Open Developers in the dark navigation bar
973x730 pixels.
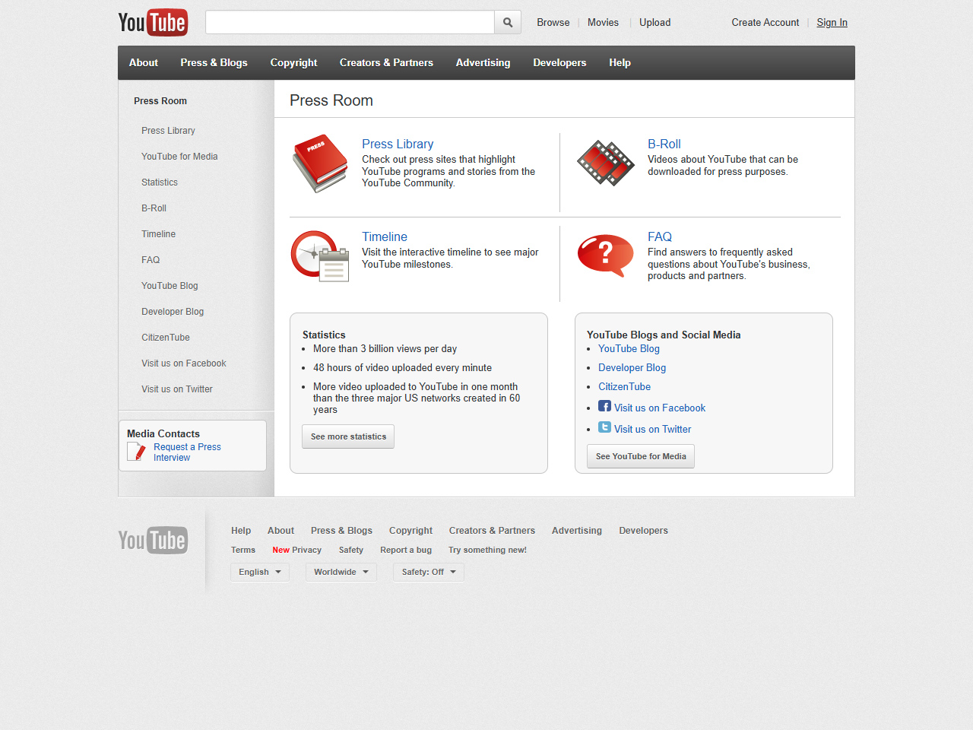pos(559,62)
